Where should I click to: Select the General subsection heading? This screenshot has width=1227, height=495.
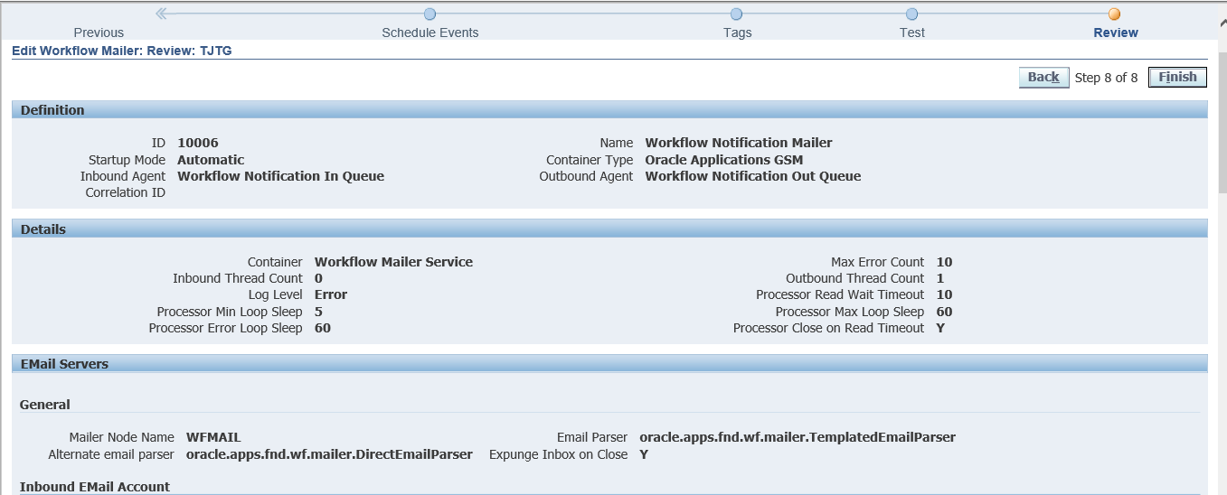coord(45,405)
